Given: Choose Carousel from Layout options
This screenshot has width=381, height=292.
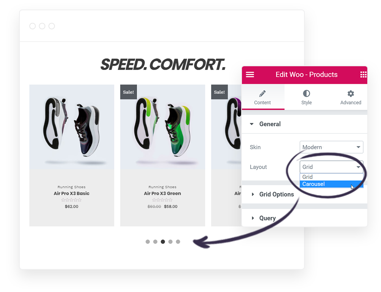Looking at the screenshot, I should pos(331,184).
